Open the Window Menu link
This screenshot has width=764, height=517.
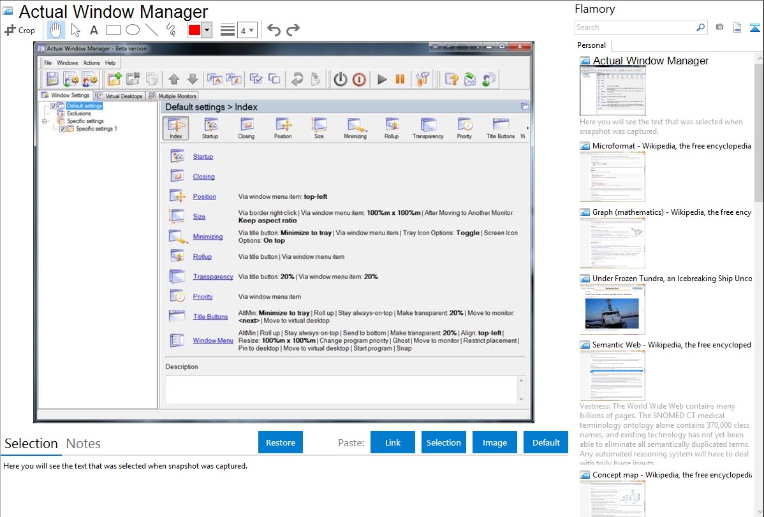coord(213,340)
